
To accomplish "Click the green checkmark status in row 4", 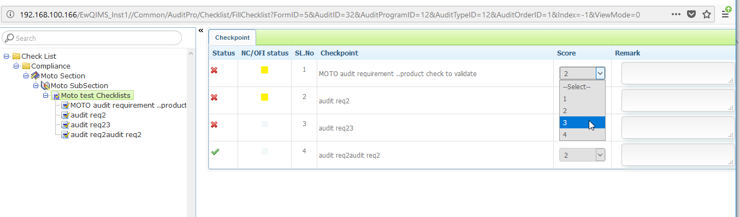I will pos(215,152).
